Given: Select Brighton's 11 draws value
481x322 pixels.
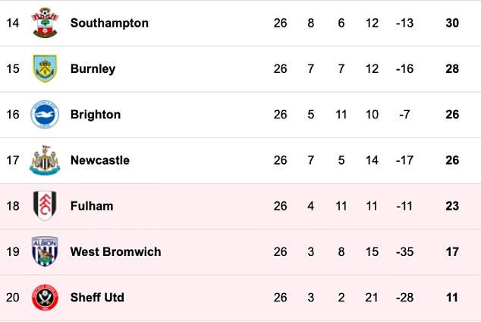Looking at the screenshot, I should [341, 115].
